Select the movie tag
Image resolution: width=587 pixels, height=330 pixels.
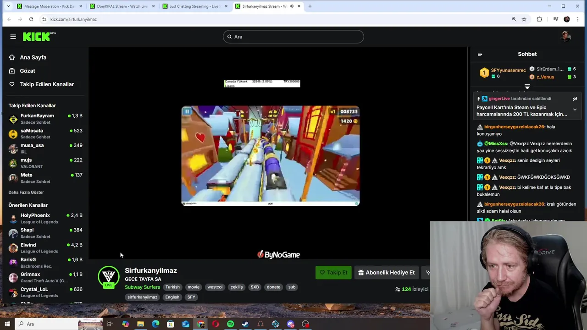194,287
